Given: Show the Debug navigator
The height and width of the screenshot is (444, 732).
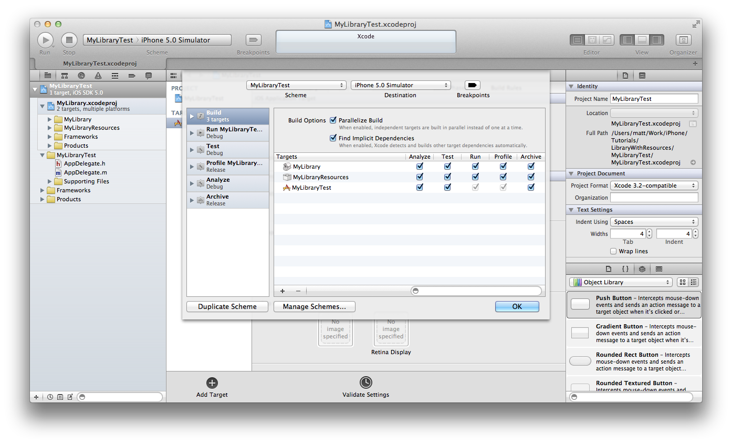Looking at the screenshot, I should (x=115, y=76).
